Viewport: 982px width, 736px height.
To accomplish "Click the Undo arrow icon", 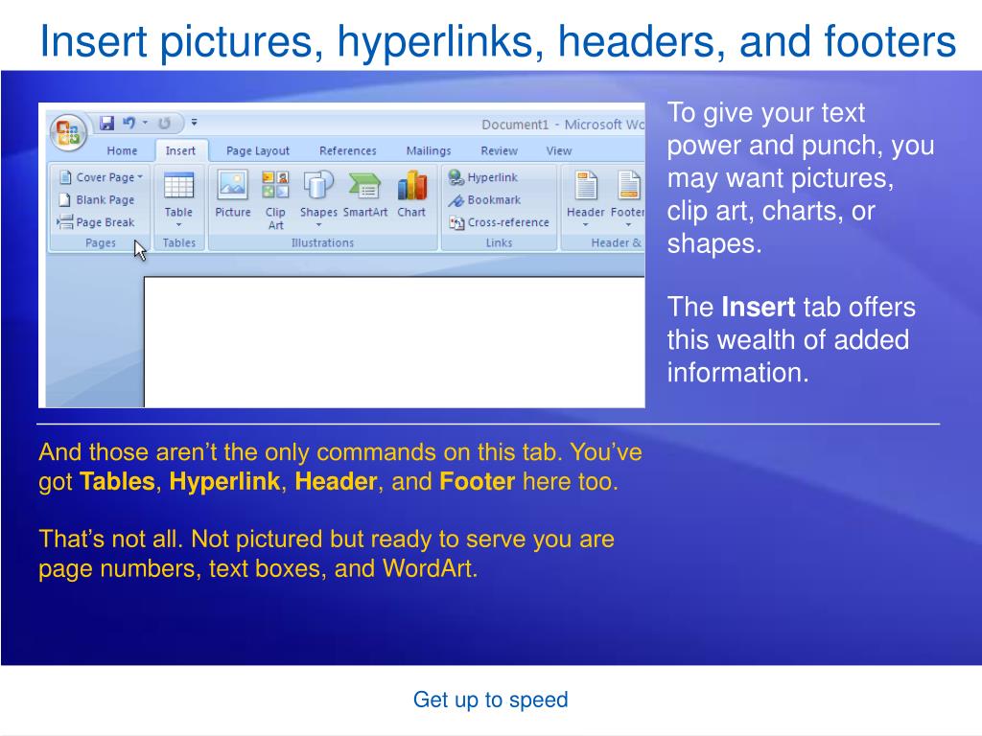I will 129,123.
